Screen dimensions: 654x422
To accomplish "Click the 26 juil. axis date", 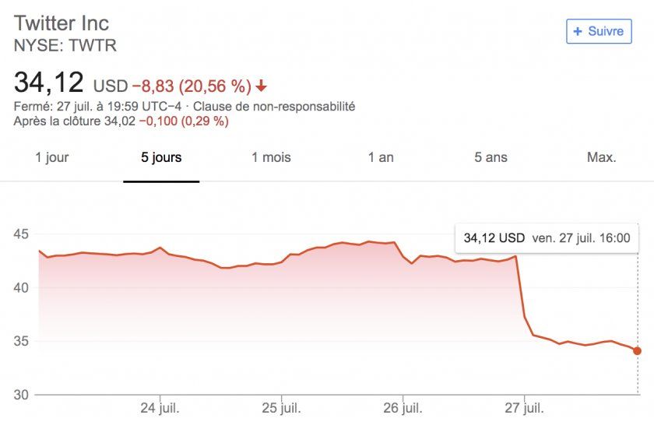I will (403, 407).
